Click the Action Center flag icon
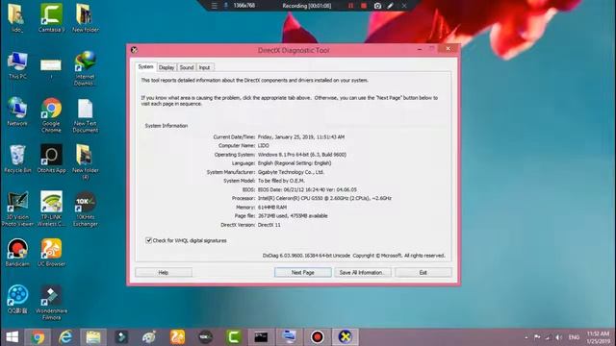Screen dimensions: 616x346 click(x=537, y=337)
